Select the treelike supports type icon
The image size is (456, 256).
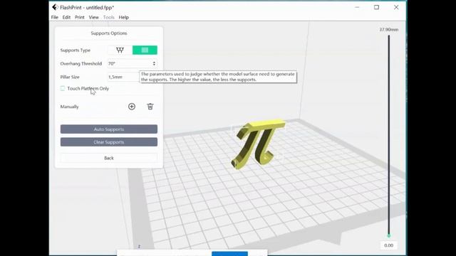click(120, 50)
